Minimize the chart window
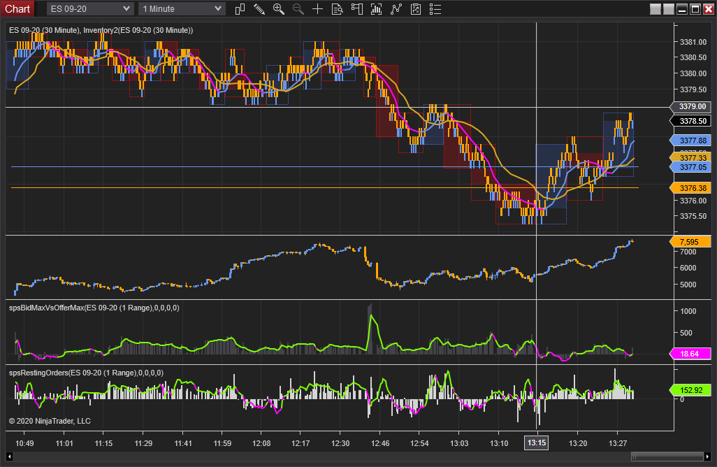This screenshot has height=467, width=717. [x=682, y=9]
